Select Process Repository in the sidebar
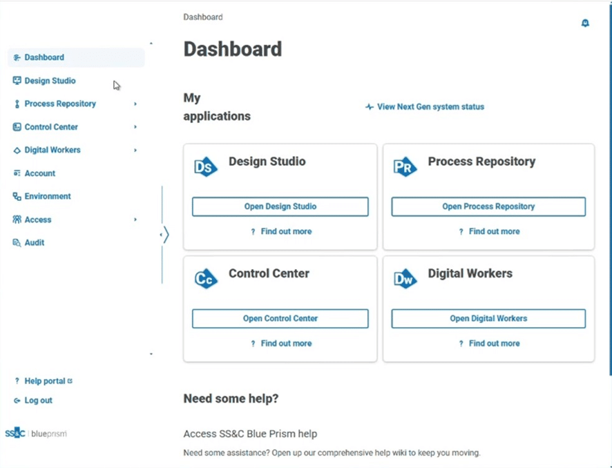 pos(76,104)
